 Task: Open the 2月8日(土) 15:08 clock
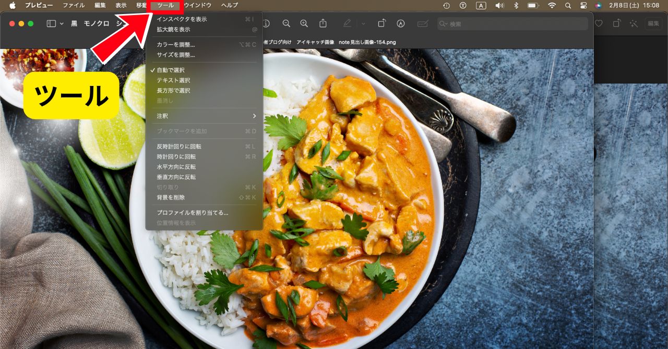pos(634,5)
